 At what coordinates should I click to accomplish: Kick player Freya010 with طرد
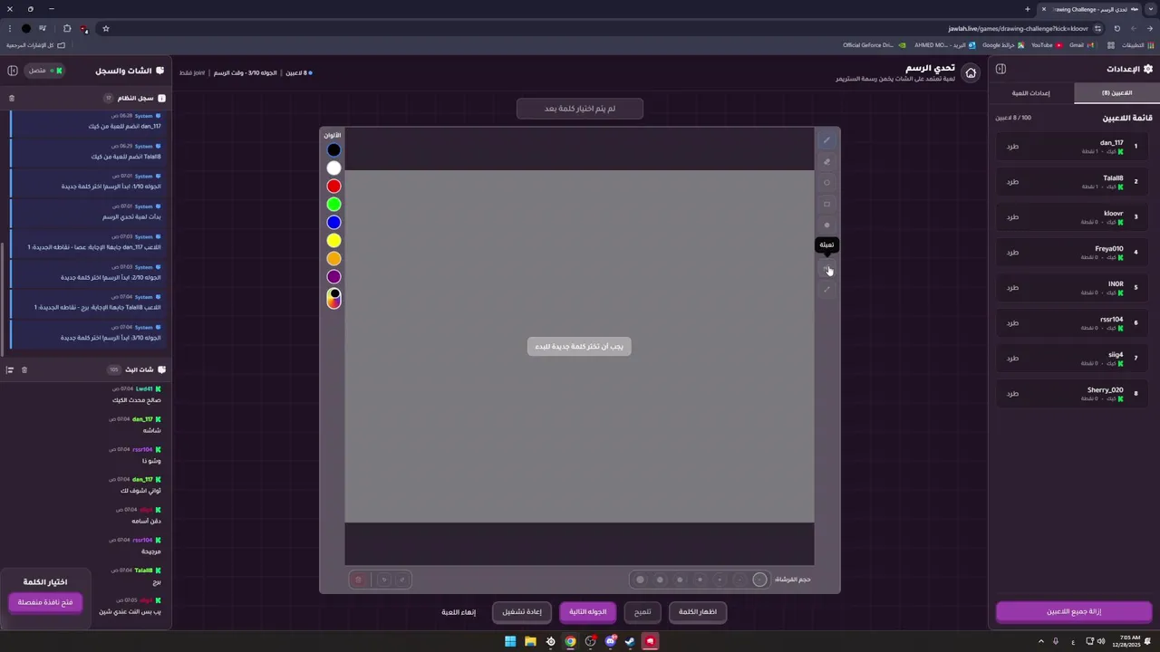point(1012,253)
